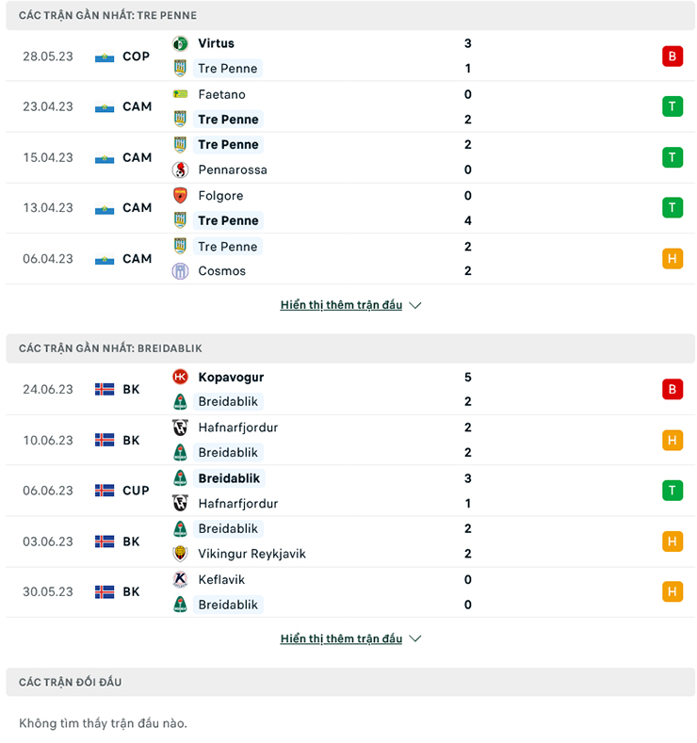Click the San Marino flag beside COP

pos(105,57)
